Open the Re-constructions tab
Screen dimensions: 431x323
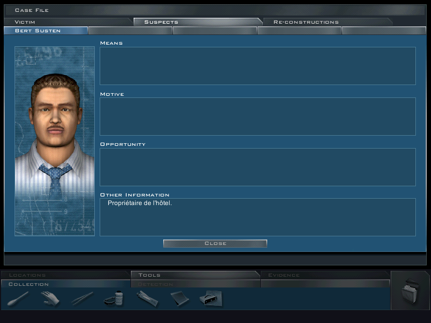(327, 22)
